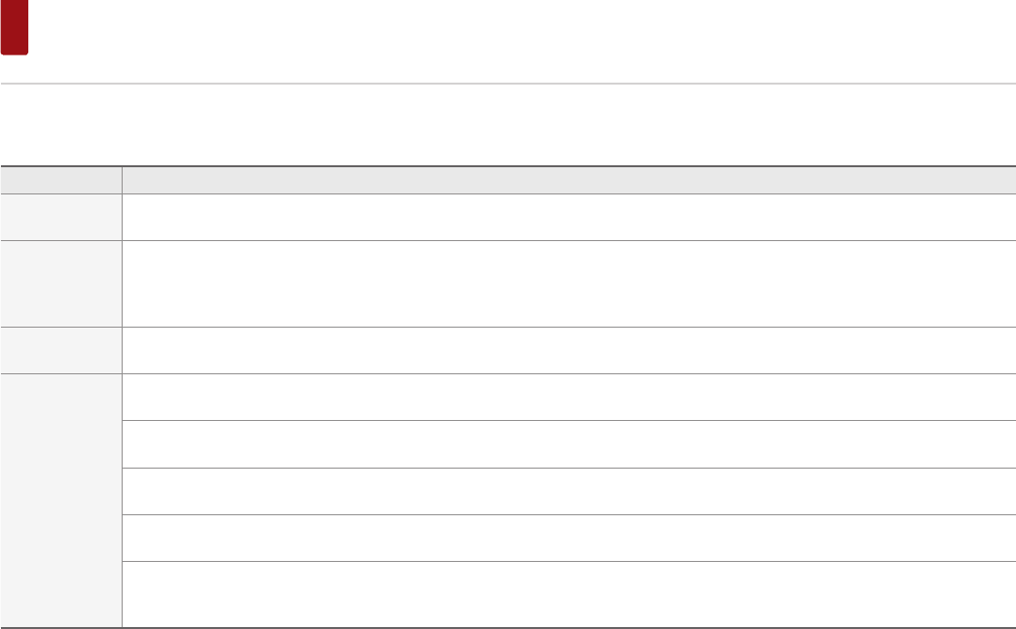Select fourth sub-row cell in the merged section
The height and width of the screenshot is (629, 1016).
[x=568, y=538]
